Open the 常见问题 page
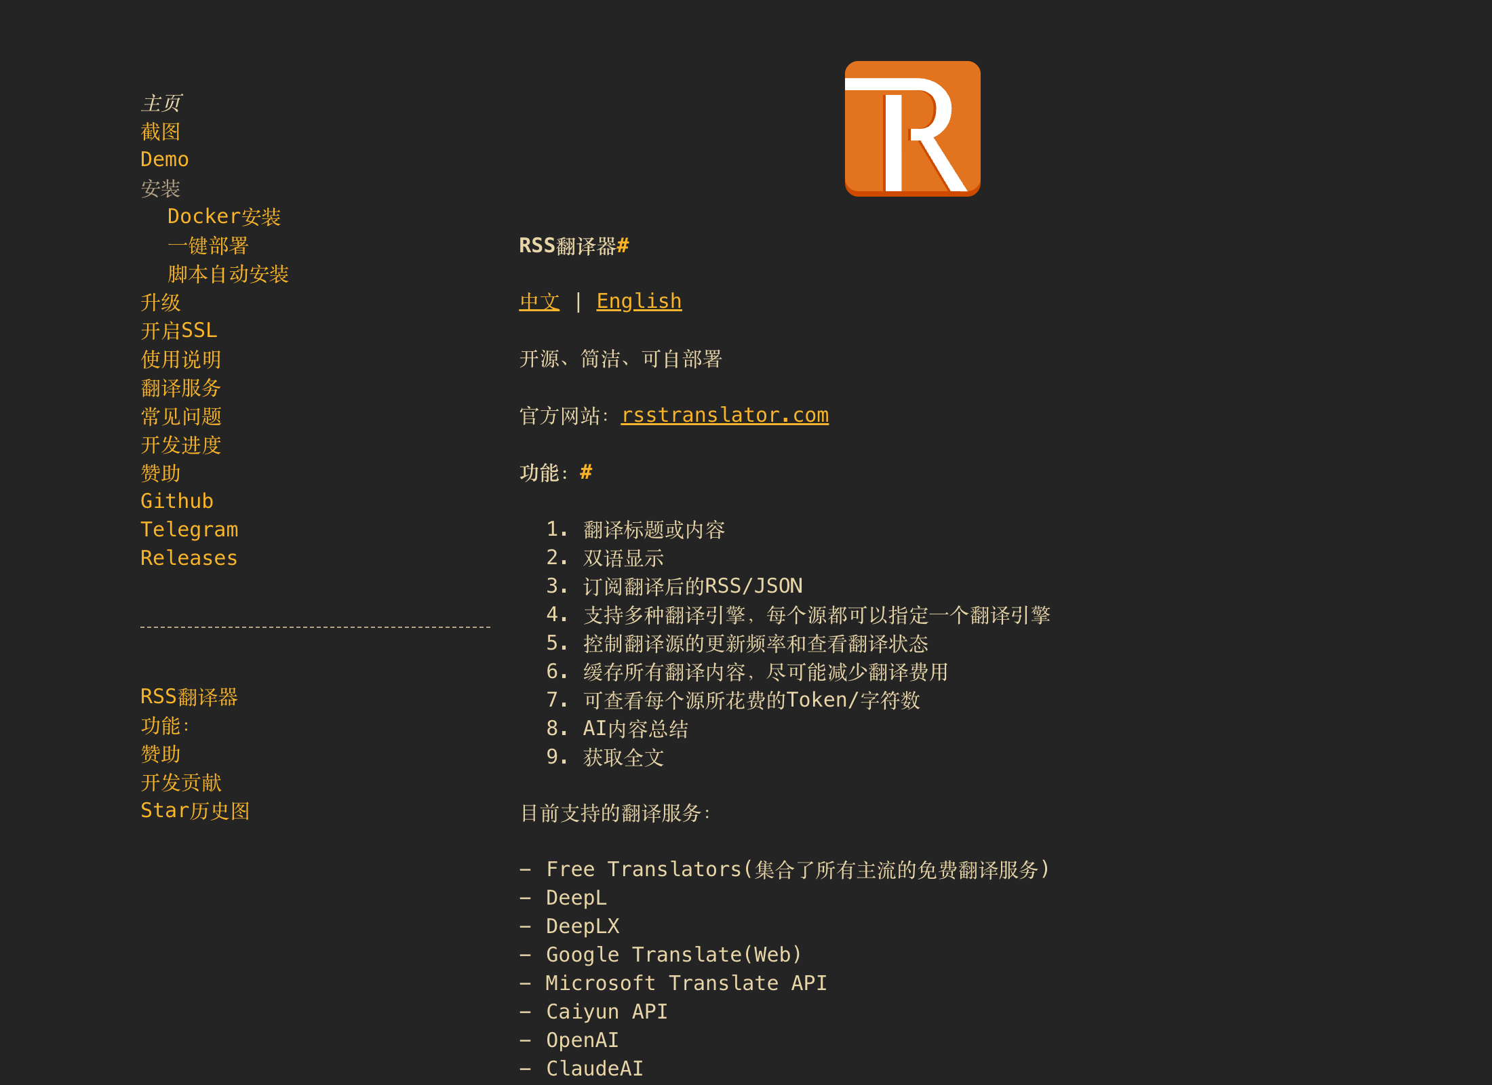 coord(181,416)
